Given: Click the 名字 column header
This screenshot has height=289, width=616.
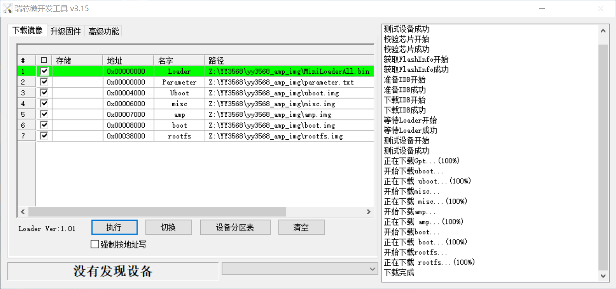Looking at the screenshot, I should pyautogui.click(x=179, y=60).
